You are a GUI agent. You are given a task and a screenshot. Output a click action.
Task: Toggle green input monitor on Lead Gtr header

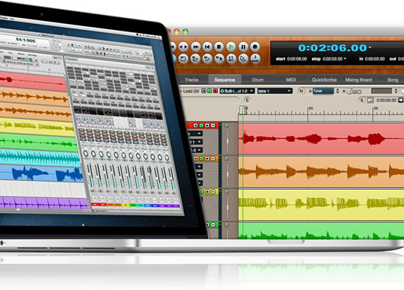point(209,91)
